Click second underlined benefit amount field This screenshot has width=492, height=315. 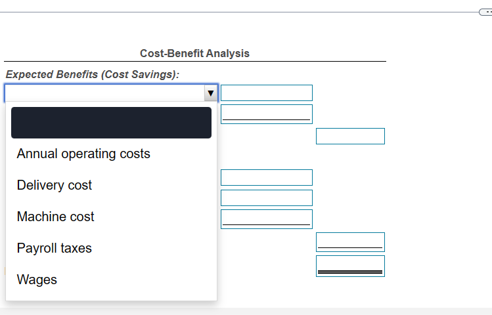click(267, 114)
